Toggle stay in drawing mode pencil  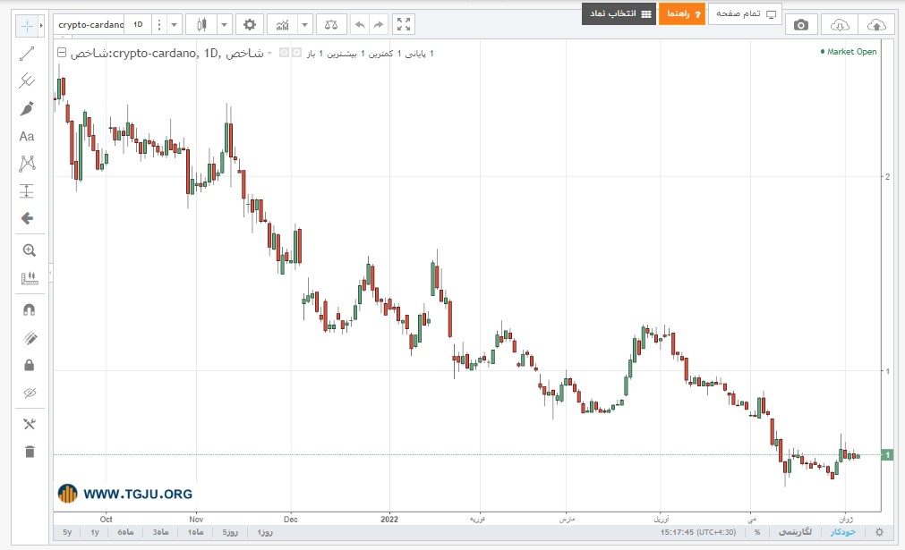[x=30, y=338]
